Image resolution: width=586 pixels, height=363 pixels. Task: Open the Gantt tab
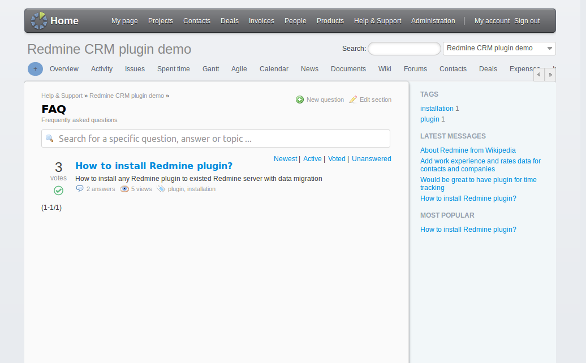click(x=210, y=69)
